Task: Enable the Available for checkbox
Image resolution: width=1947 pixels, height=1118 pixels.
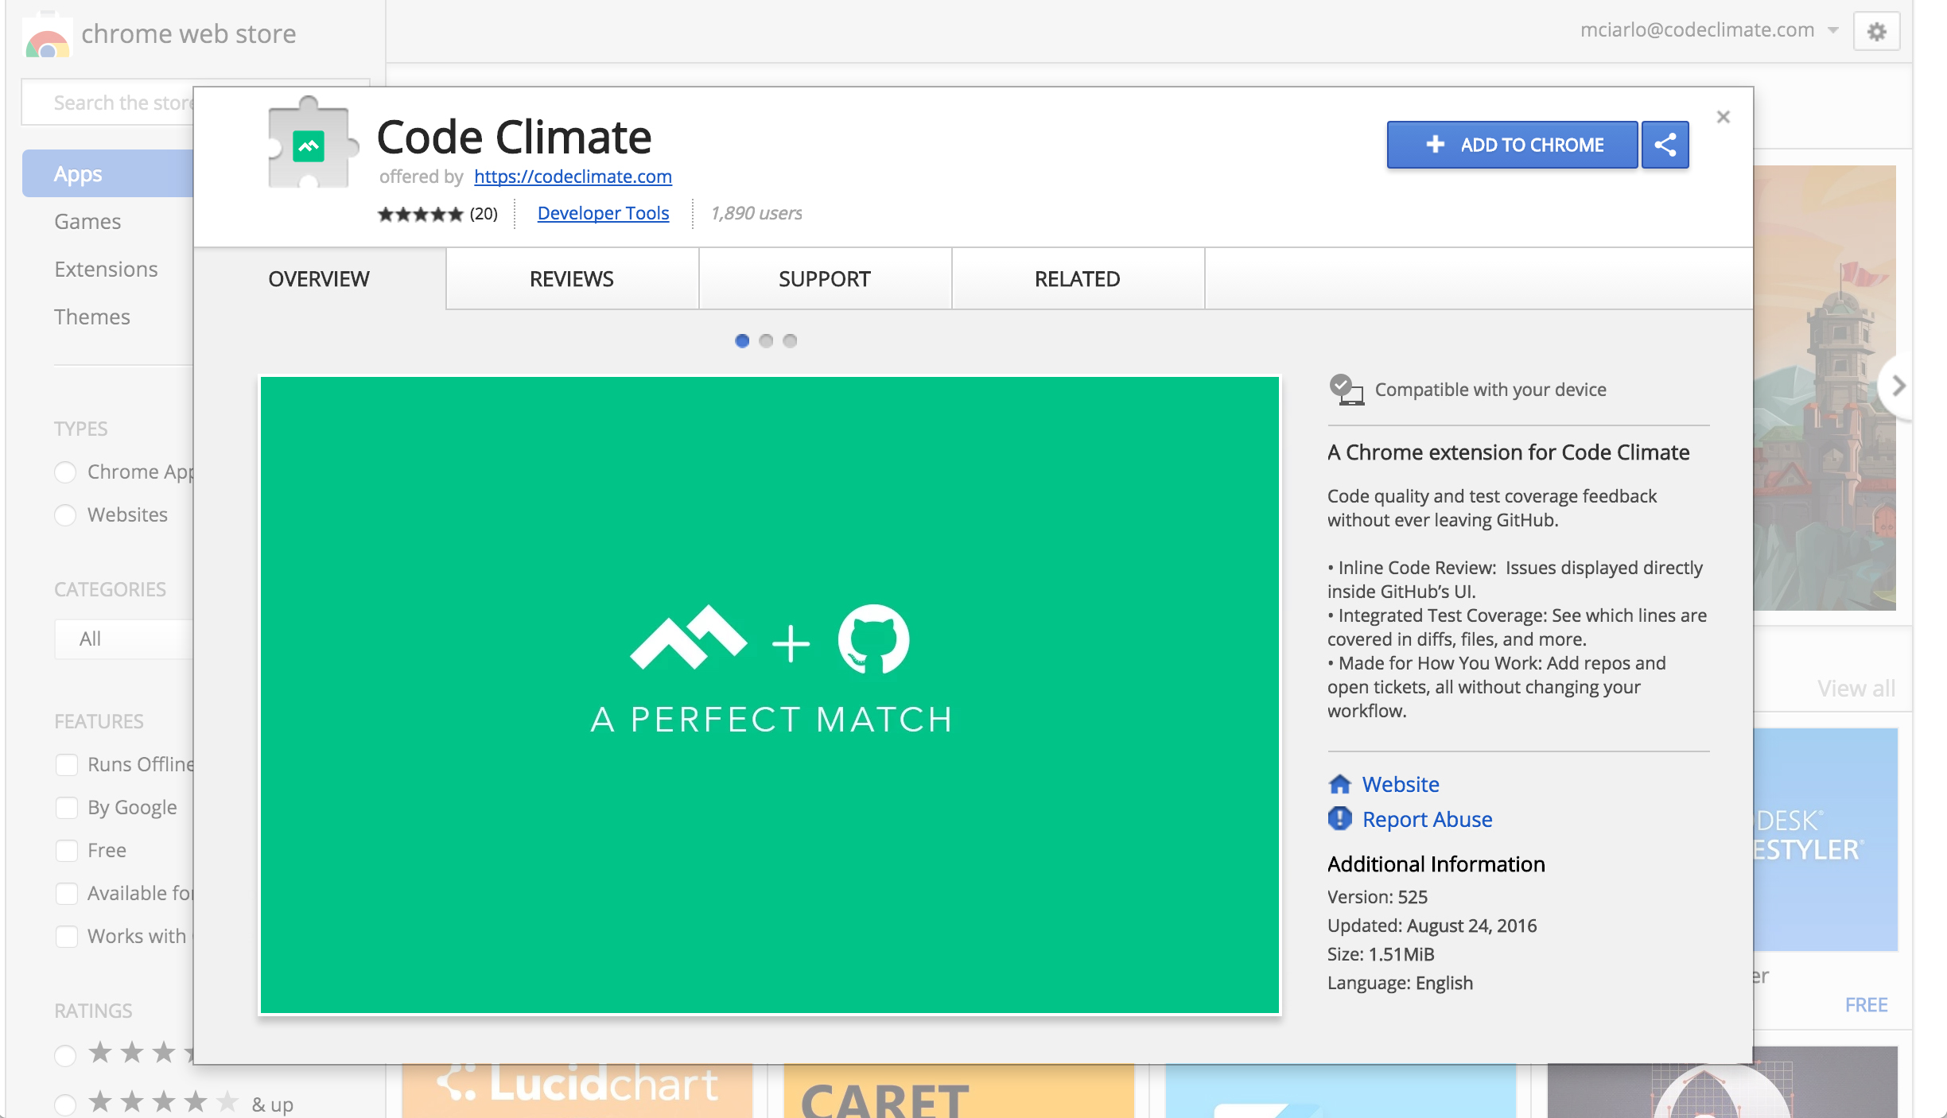Action: pyautogui.click(x=67, y=894)
